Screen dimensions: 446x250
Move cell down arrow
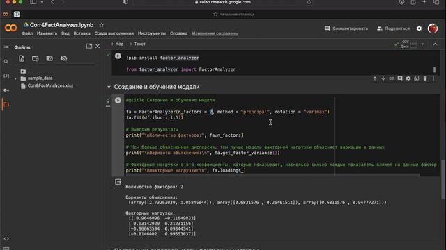[x=383, y=78]
